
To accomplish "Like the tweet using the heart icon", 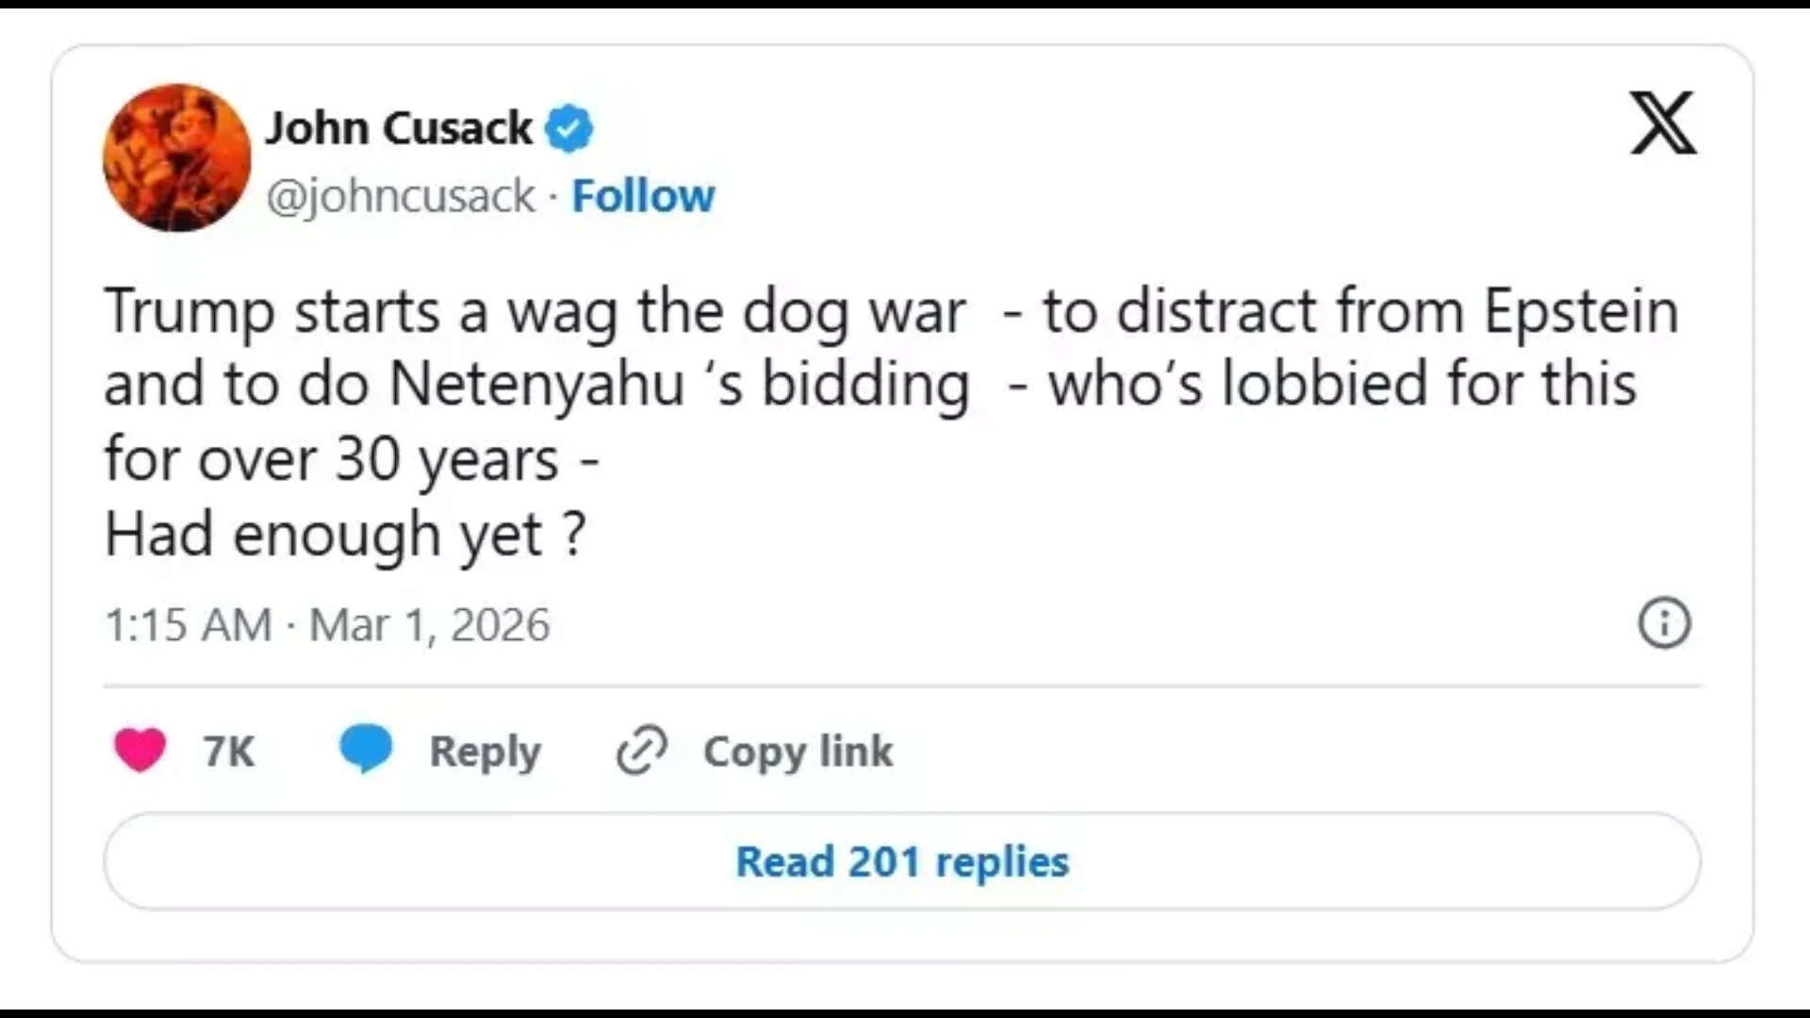I will point(140,750).
